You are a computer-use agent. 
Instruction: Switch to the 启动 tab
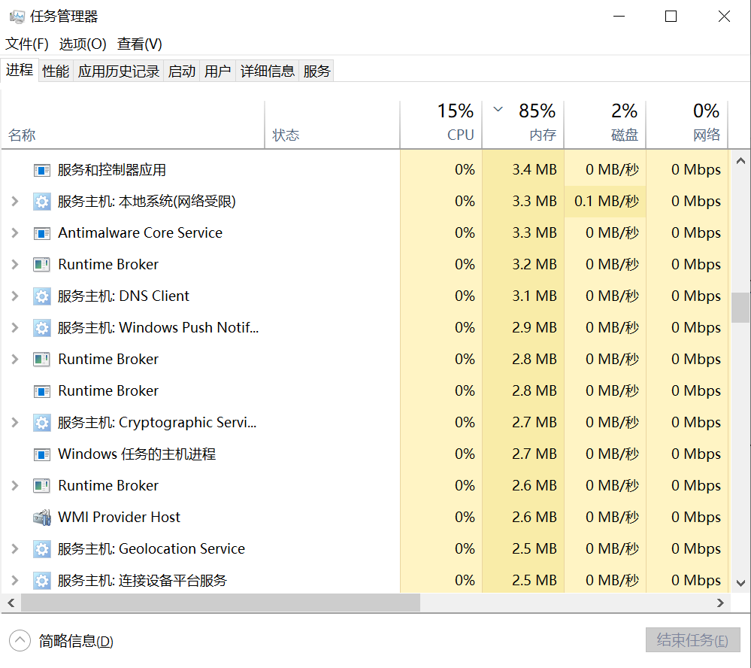(x=181, y=71)
